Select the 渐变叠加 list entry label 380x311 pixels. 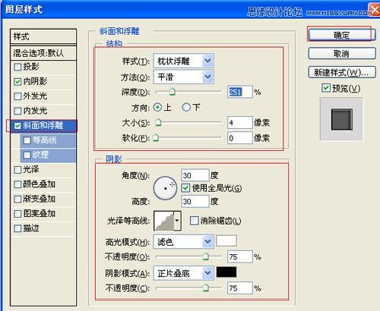[40, 199]
